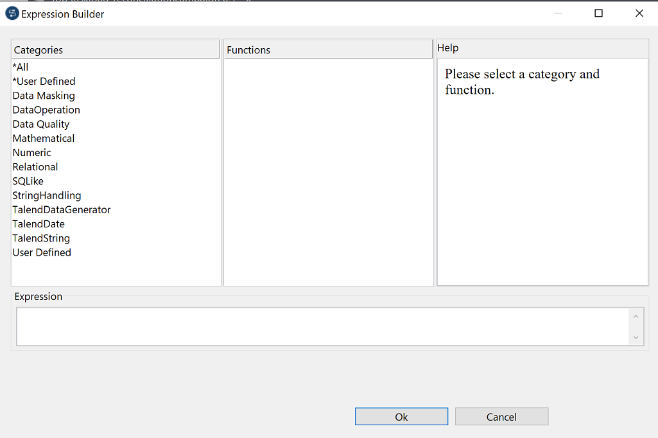658x438 pixels.
Task: Select the TalendDate category
Action: (x=39, y=223)
